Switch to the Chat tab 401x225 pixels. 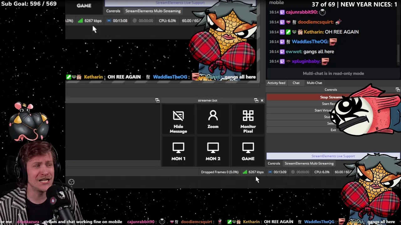296,83
